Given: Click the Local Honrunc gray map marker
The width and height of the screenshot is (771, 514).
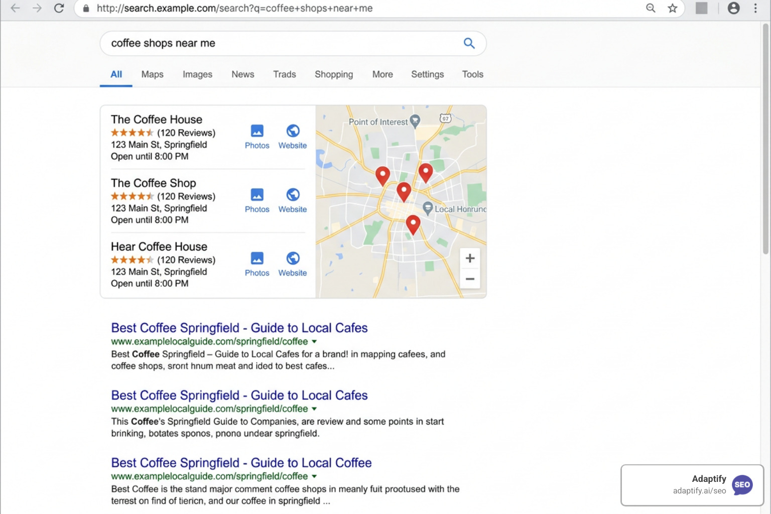Looking at the screenshot, I should (428, 208).
